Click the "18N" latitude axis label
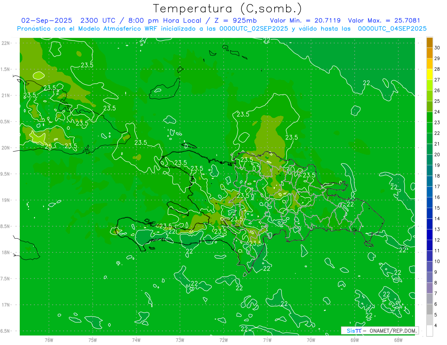Viewport: 447px width, 345px height. click(6, 253)
